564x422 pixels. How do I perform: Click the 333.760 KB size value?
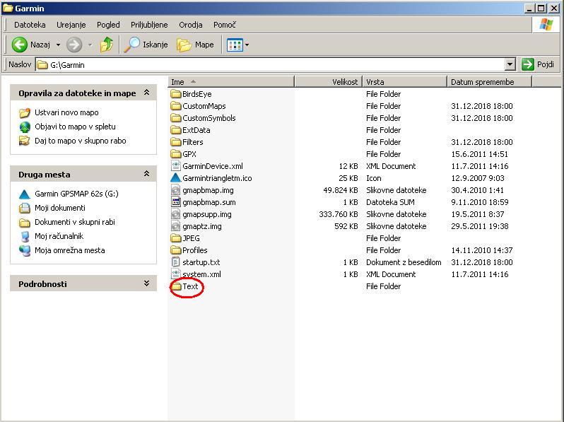[x=339, y=214]
